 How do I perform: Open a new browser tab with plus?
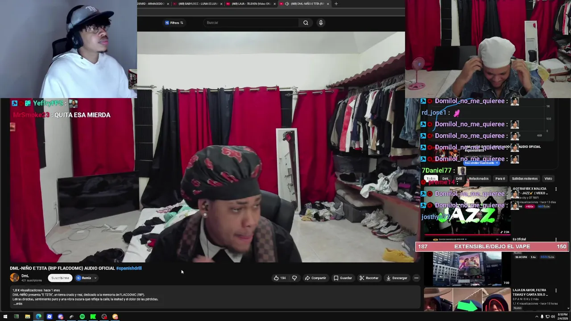click(336, 4)
